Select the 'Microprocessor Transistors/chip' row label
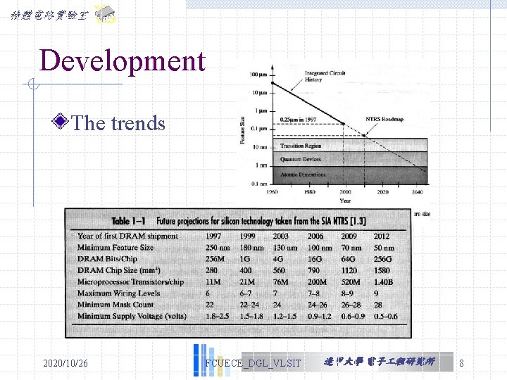The height and width of the screenshot is (380, 507). (131, 281)
